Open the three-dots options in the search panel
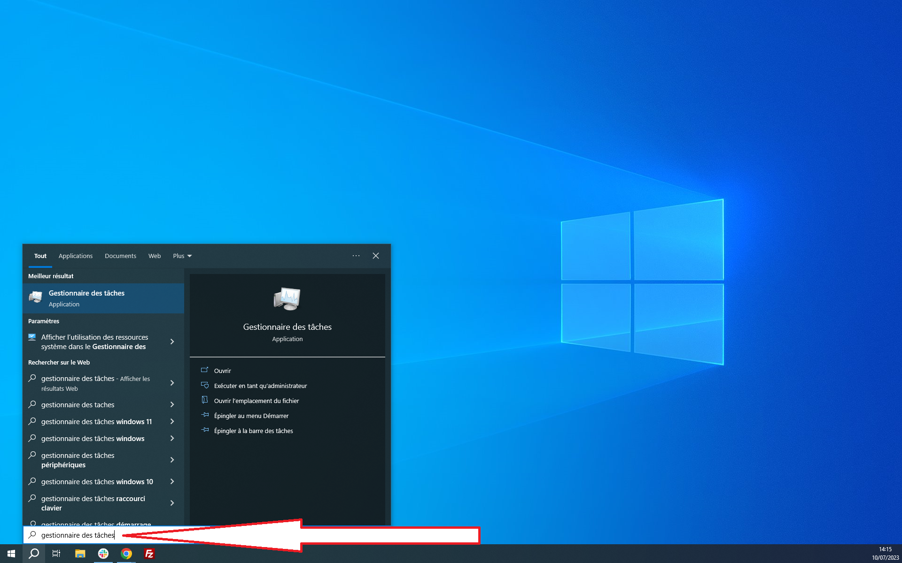The image size is (902, 563). point(356,256)
